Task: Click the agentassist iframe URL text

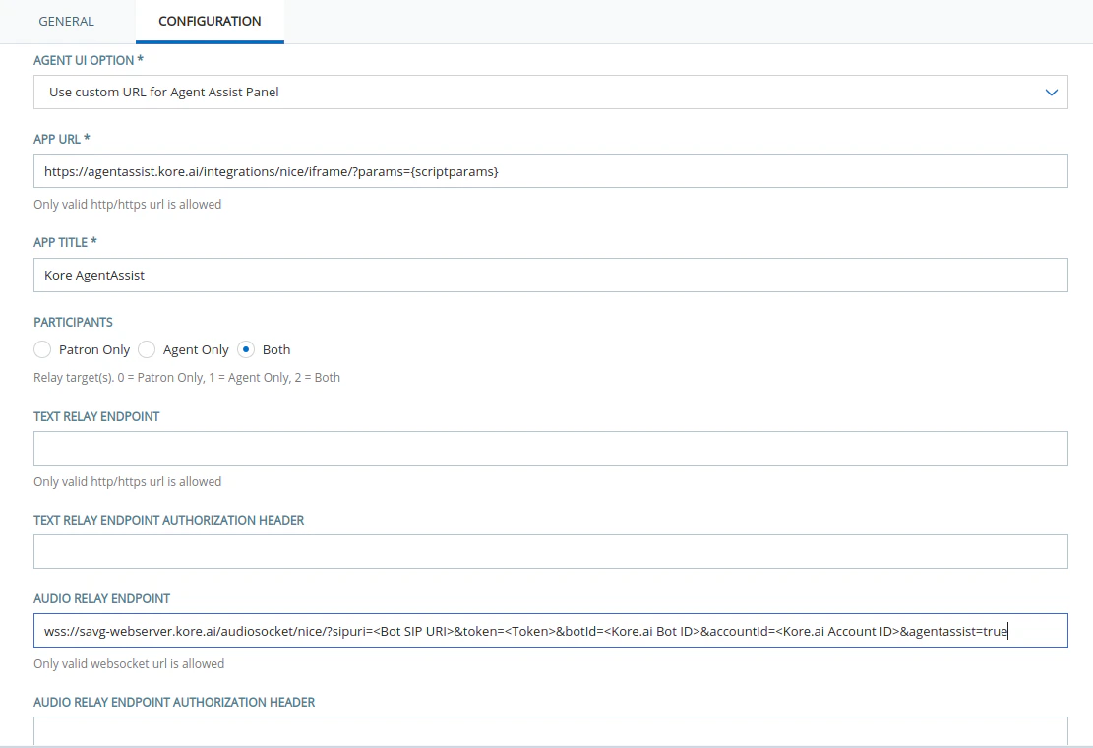Action: coord(271,170)
